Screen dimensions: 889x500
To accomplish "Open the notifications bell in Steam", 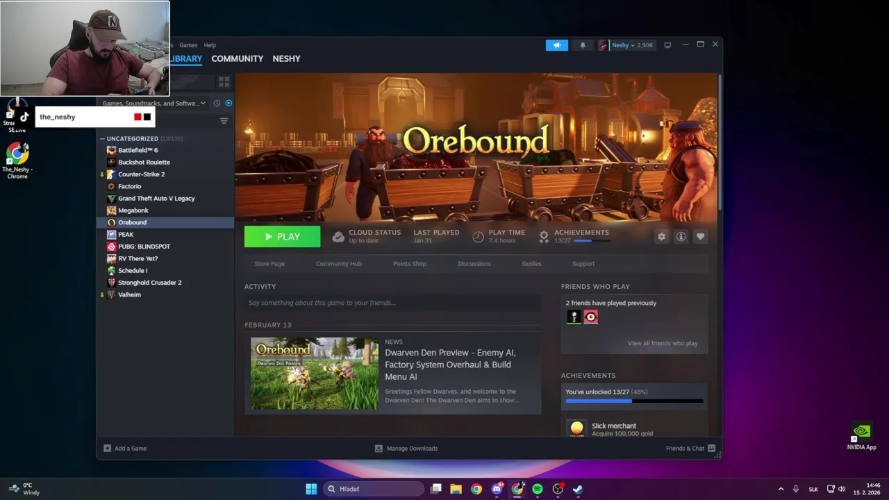I will click(x=583, y=45).
